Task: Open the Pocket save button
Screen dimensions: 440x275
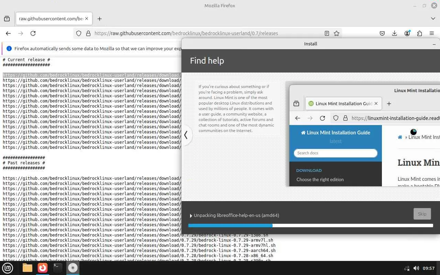Action: coord(382,33)
